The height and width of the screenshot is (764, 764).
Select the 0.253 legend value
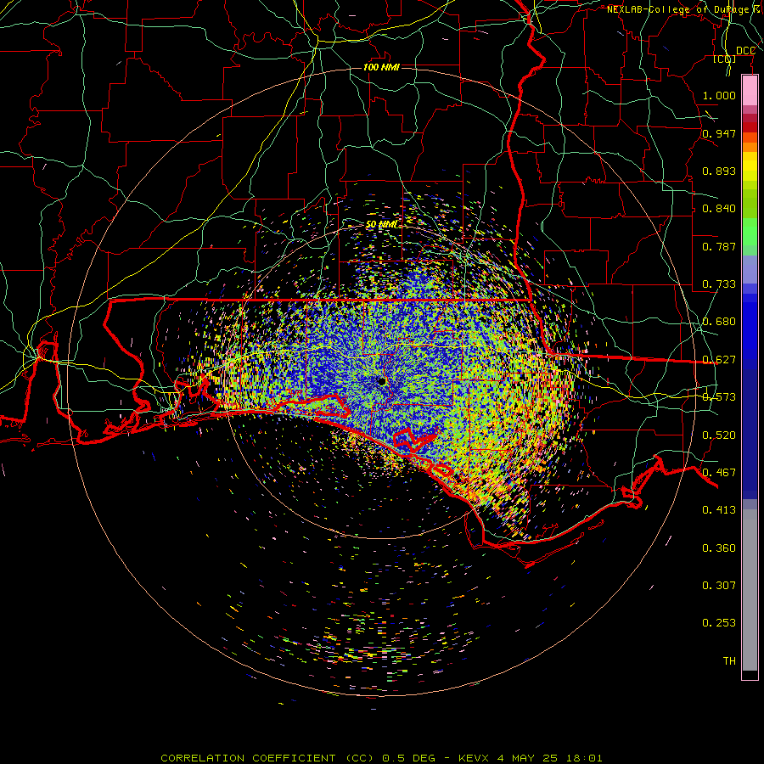[719, 623]
